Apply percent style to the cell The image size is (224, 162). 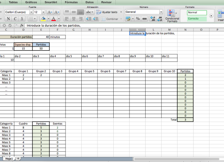(x=138, y=19)
